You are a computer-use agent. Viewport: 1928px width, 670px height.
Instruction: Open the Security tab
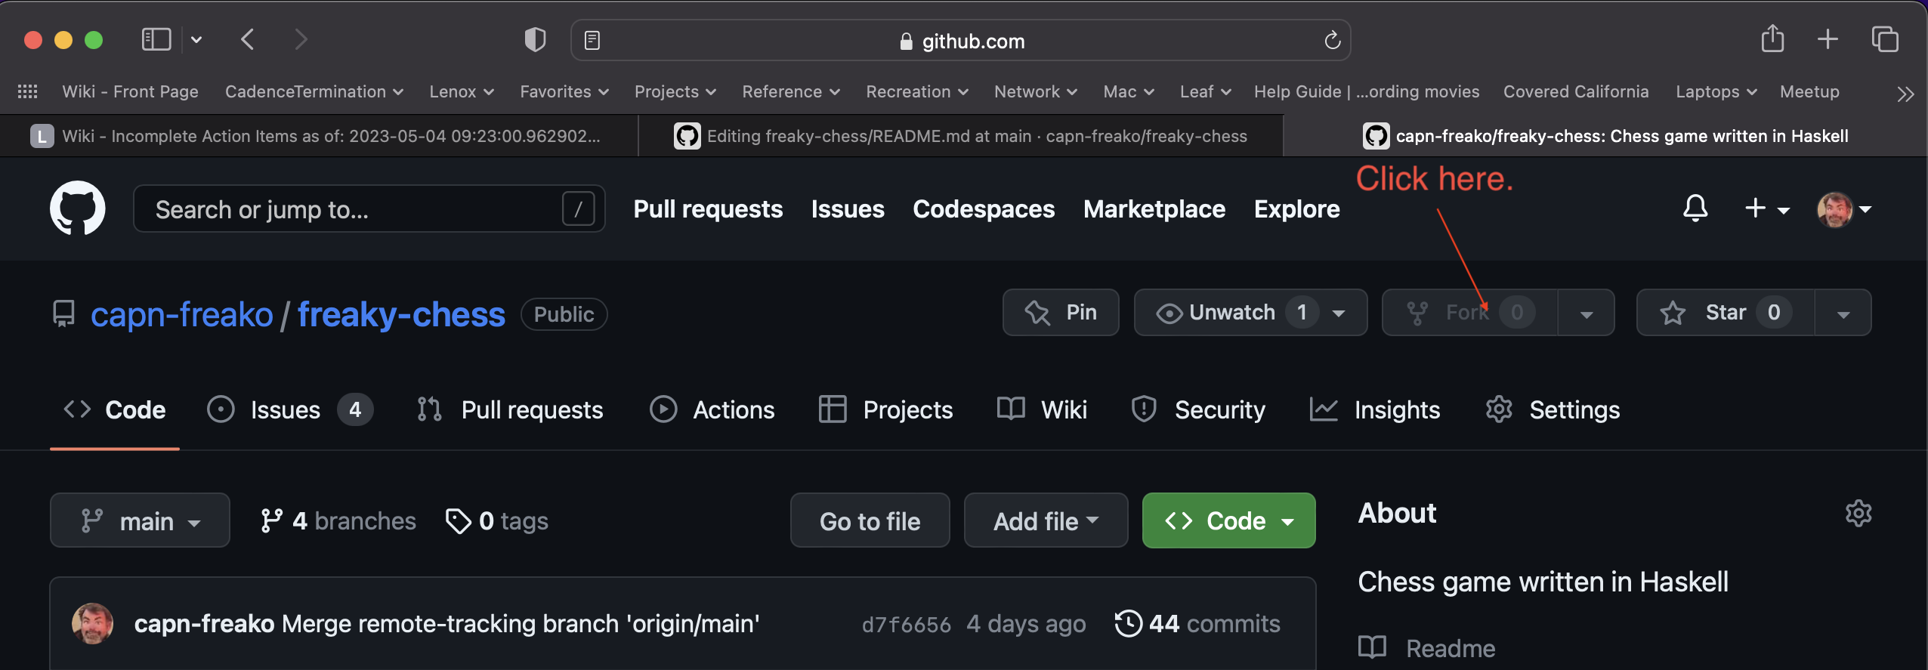(1197, 409)
